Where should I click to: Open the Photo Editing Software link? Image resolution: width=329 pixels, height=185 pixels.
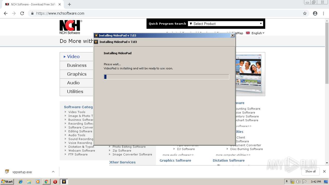[x=129, y=147]
